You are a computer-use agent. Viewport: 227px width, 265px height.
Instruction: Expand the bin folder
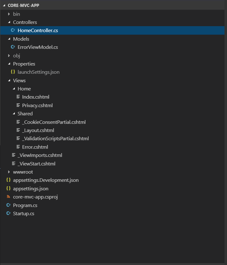click(9, 14)
